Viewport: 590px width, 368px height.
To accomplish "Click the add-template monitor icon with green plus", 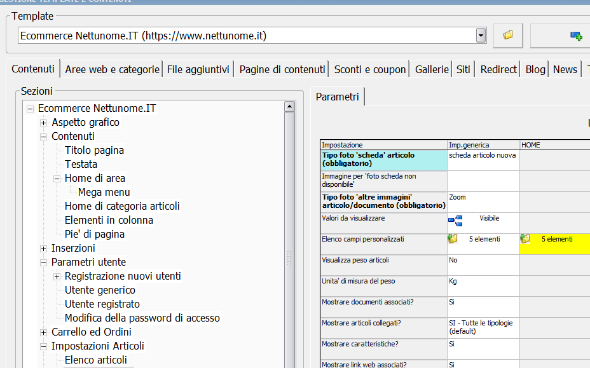I will (576, 36).
